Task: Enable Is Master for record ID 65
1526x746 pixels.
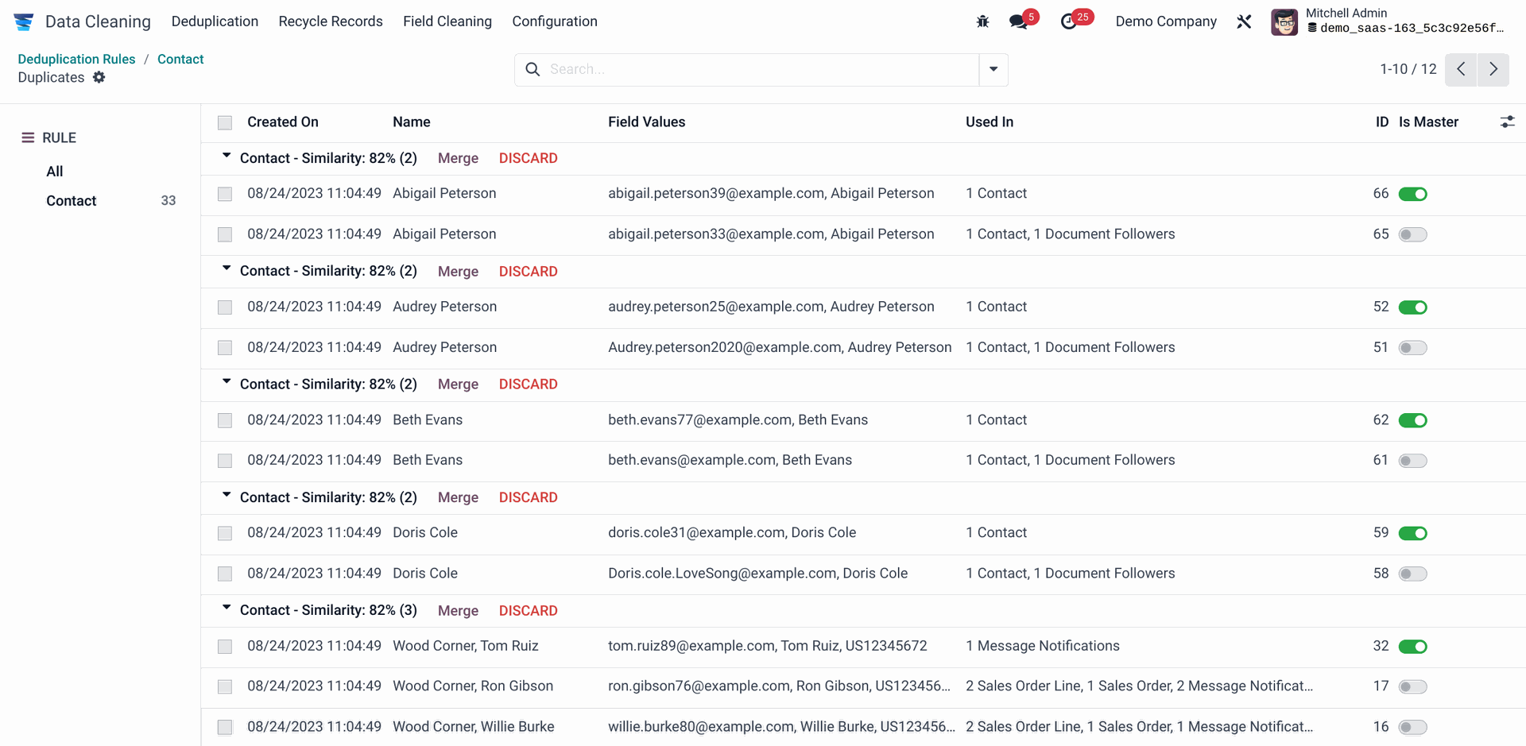Action: click(1412, 234)
